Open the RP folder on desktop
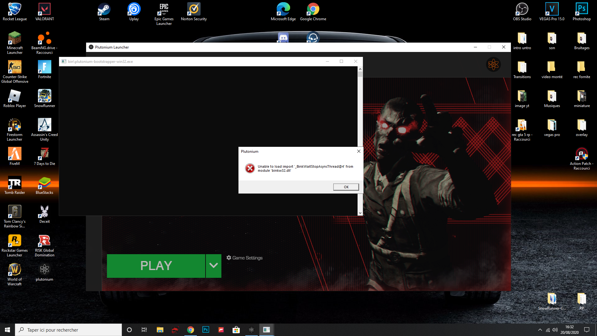Screen dimensions: 597x336 pyautogui.click(x=582, y=301)
